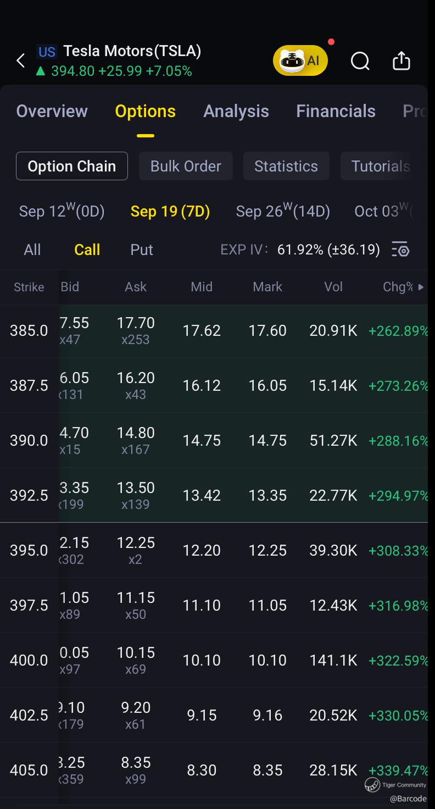Tap the share icon
Screen dimensions: 435x809
pyautogui.click(x=401, y=60)
